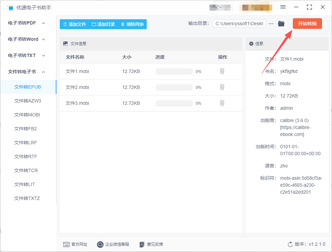Delete 文件1.mobi using its trash icon
The image size is (332, 252).
(x=222, y=71)
